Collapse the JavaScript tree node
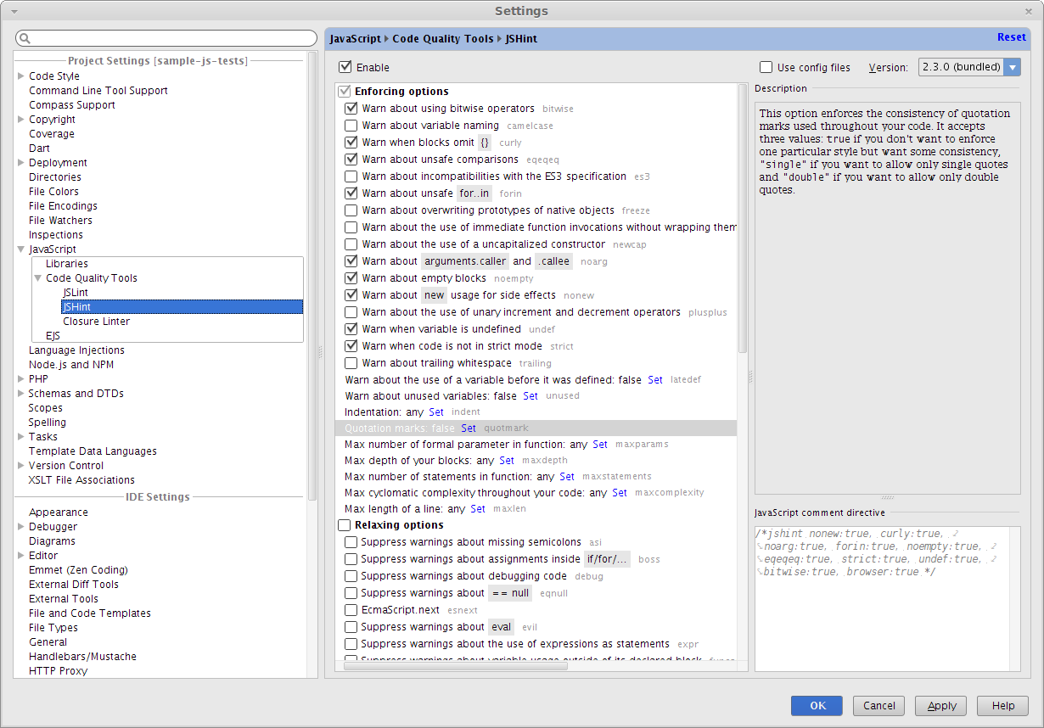 coord(21,249)
